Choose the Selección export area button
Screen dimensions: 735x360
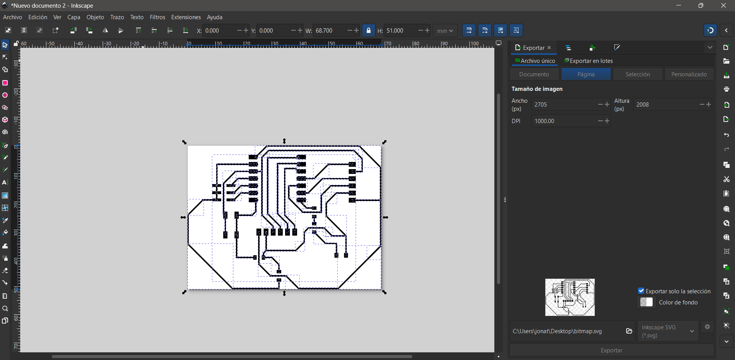point(637,74)
